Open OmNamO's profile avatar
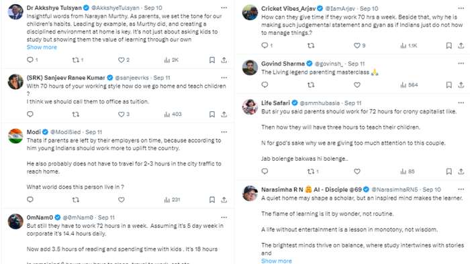This screenshot has height=264, width=470. tap(15, 222)
